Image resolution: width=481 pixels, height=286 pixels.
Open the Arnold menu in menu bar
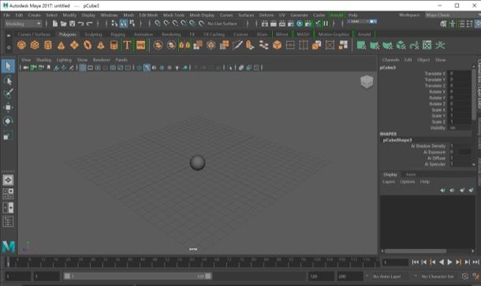[337, 15]
